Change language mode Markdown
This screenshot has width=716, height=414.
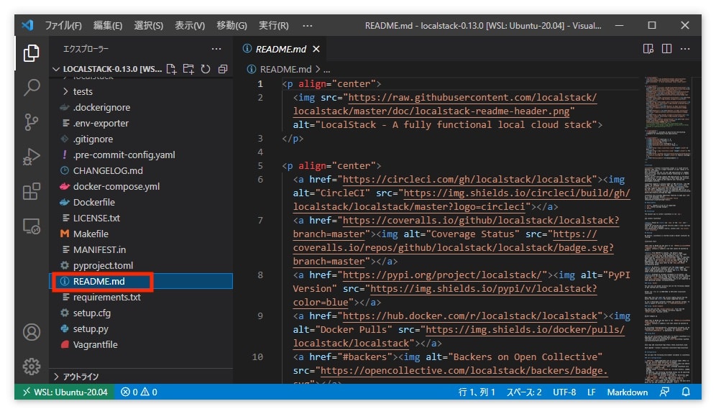pos(627,392)
